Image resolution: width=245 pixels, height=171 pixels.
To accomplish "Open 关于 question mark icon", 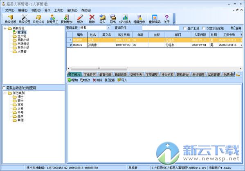I will [167, 19].
